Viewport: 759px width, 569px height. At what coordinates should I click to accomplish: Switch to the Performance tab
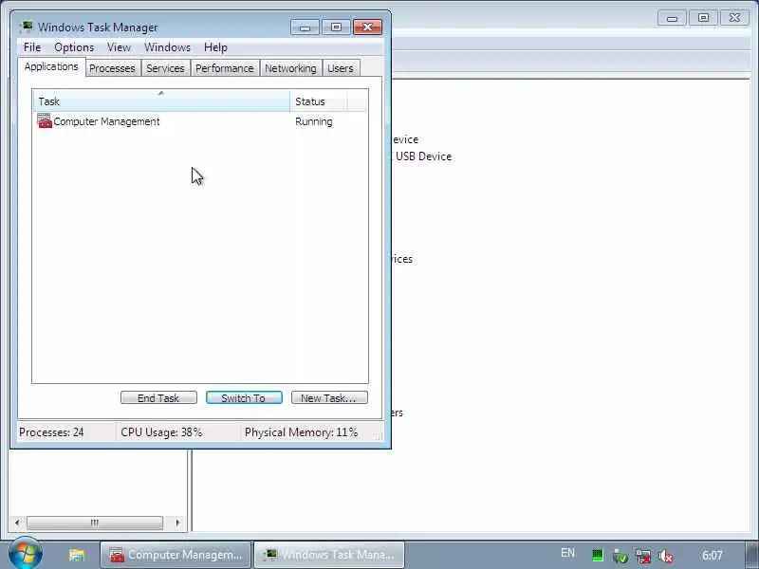tap(225, 68)
